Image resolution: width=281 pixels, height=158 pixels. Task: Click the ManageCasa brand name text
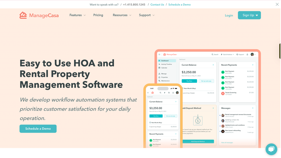pos(44,16)
